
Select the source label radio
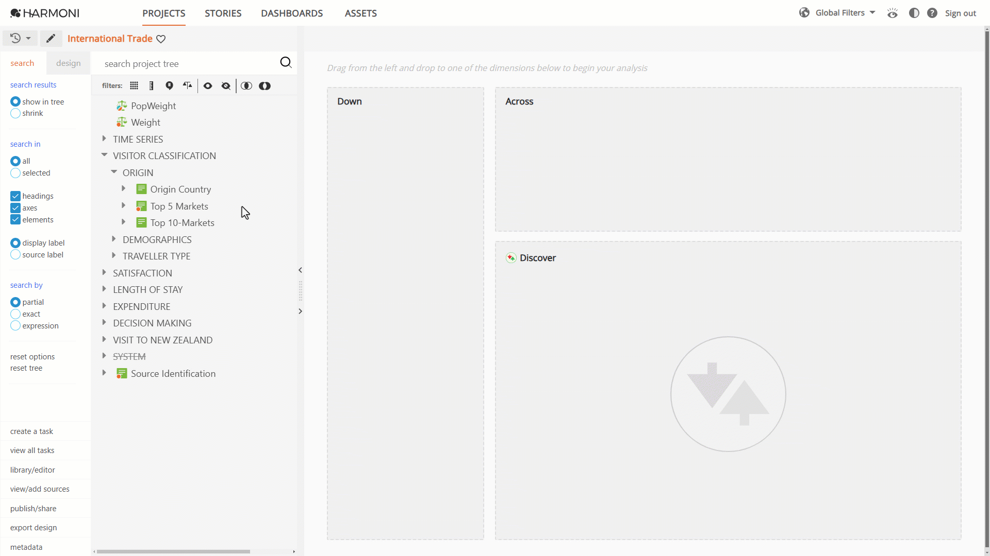coord(15,255)
